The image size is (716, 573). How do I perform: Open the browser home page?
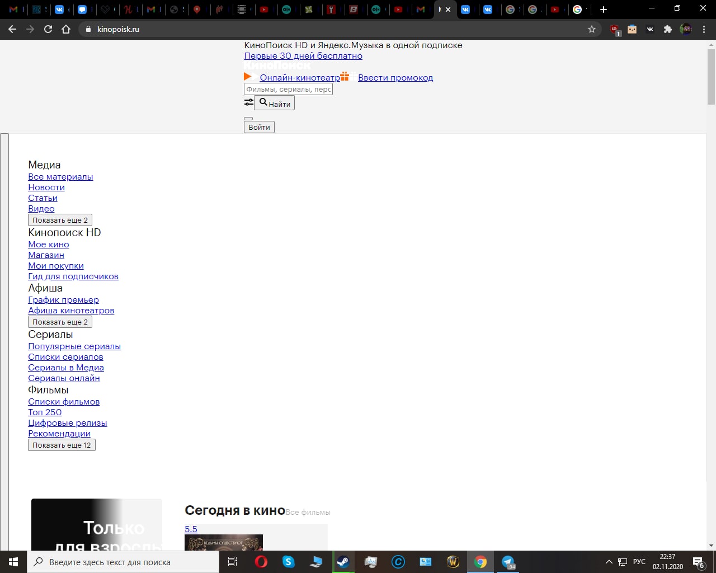coord(66,29)
